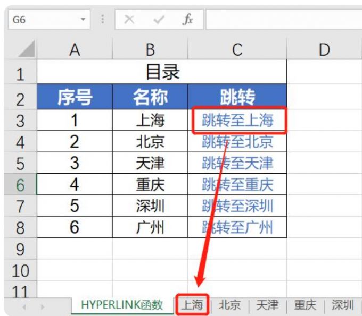Select row 9 header

click(x=20, y=249)
